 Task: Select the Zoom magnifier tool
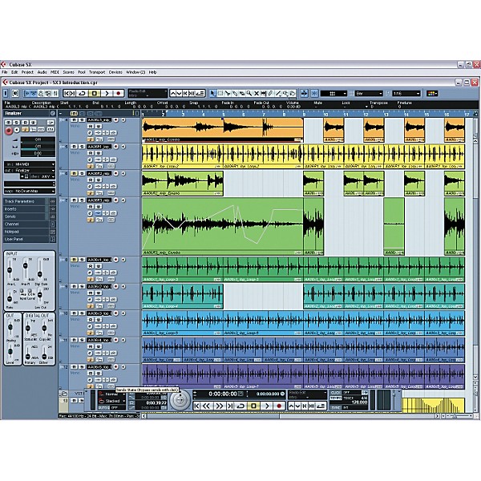pyautogui.click(x=249, y=94)
